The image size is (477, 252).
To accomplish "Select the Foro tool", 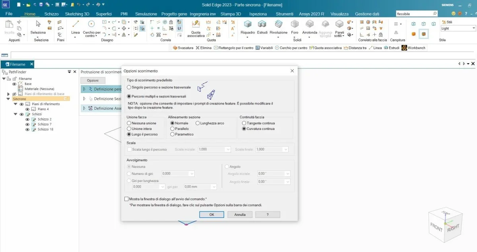I will pyautogui.click(x=295, y=28).
